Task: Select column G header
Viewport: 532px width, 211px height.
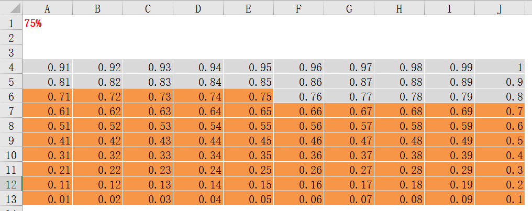Action: (349, 8)
